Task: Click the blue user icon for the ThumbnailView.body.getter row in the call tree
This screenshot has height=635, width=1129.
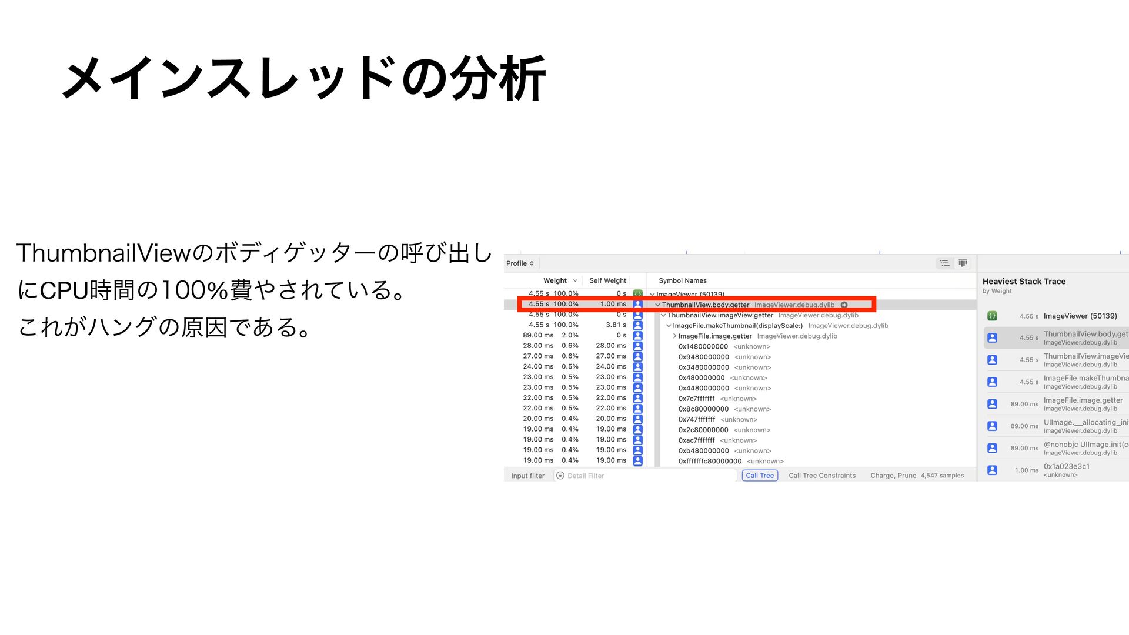Action: click(x=637, y=305)
